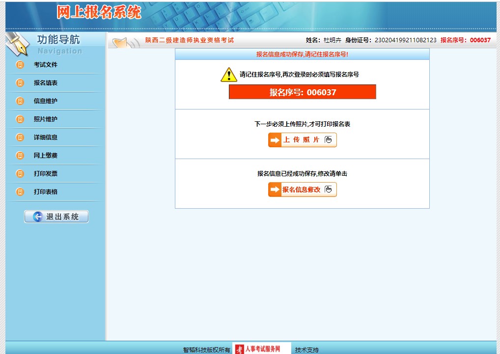
Task: Open the 考试文件 menu item
Action: pyautogui.click(x=46, y=65)
